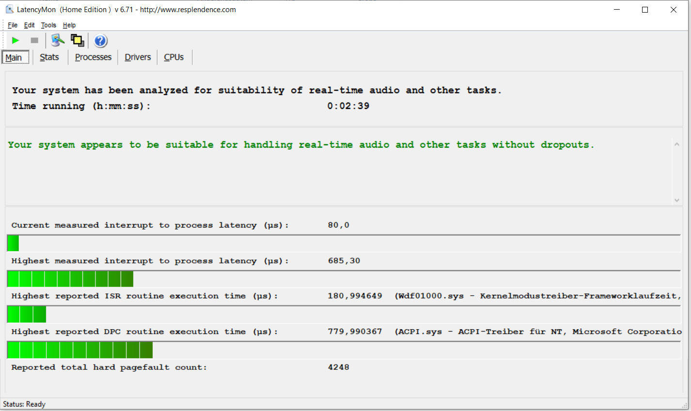Click the current latency value 80,0
691x411 pixels.
point(339,225)
